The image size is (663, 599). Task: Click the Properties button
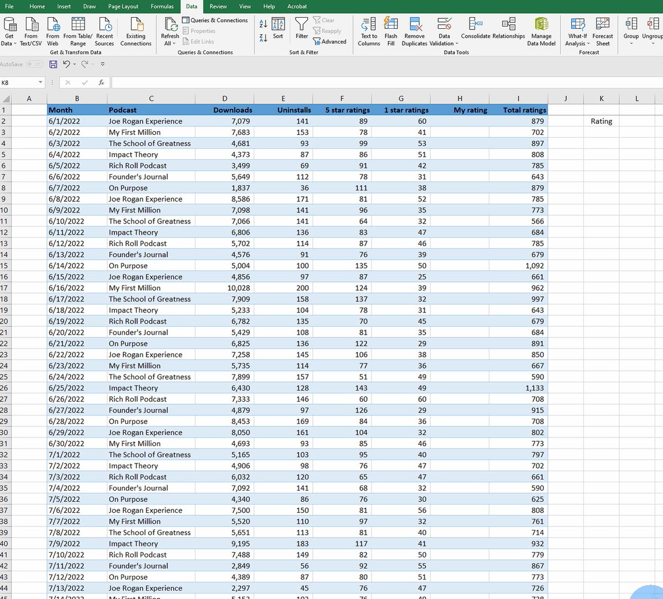[x=199, y=31]
